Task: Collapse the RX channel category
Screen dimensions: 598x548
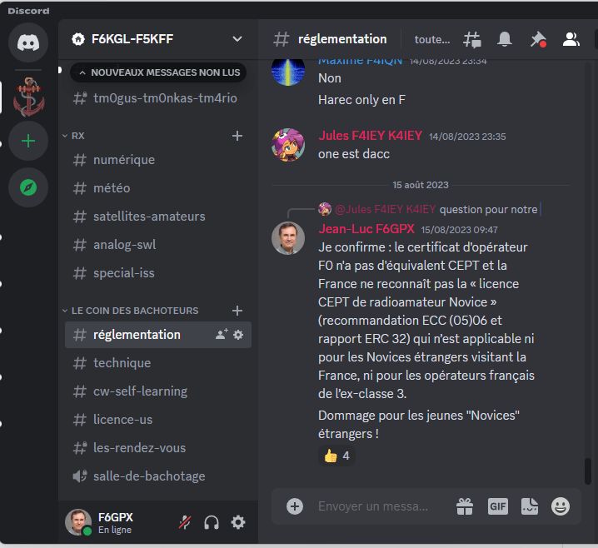Action: (74, 136)
